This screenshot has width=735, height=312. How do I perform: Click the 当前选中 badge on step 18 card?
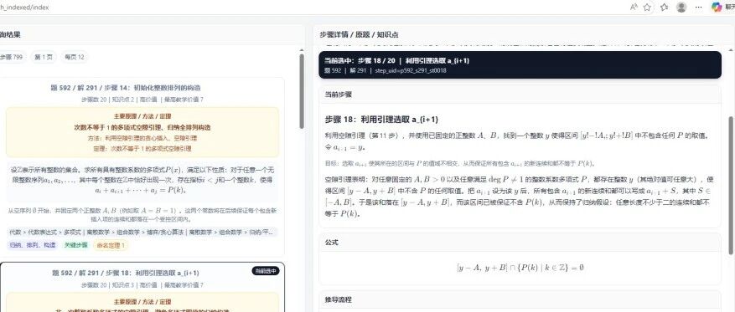coord(266,271)
